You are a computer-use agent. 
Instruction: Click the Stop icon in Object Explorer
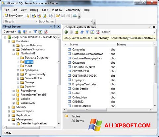(x=30, y=32)
